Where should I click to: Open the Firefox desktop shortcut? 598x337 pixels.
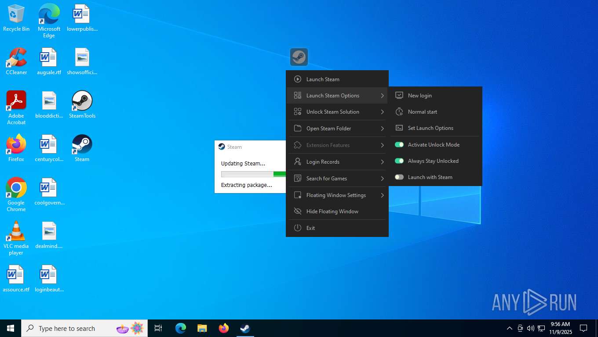pos(16,148)
